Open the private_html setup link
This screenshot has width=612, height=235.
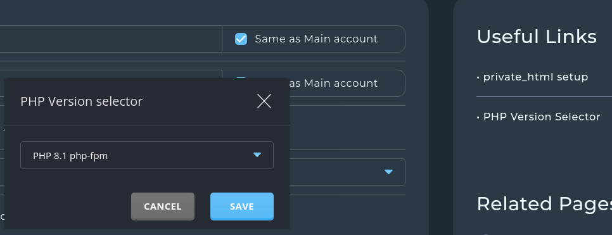pos(535,77)
